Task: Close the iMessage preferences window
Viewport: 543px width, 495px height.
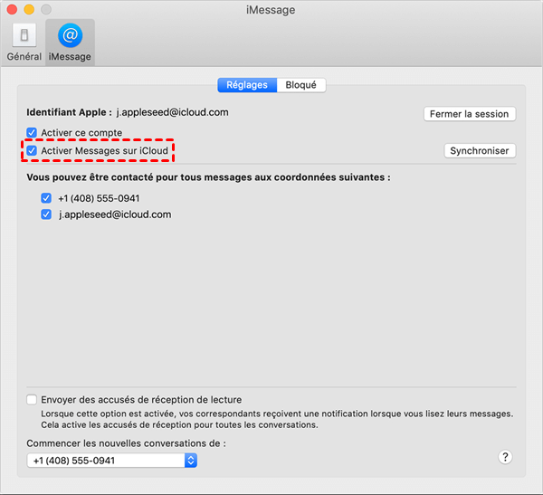Action: [12, 9]
